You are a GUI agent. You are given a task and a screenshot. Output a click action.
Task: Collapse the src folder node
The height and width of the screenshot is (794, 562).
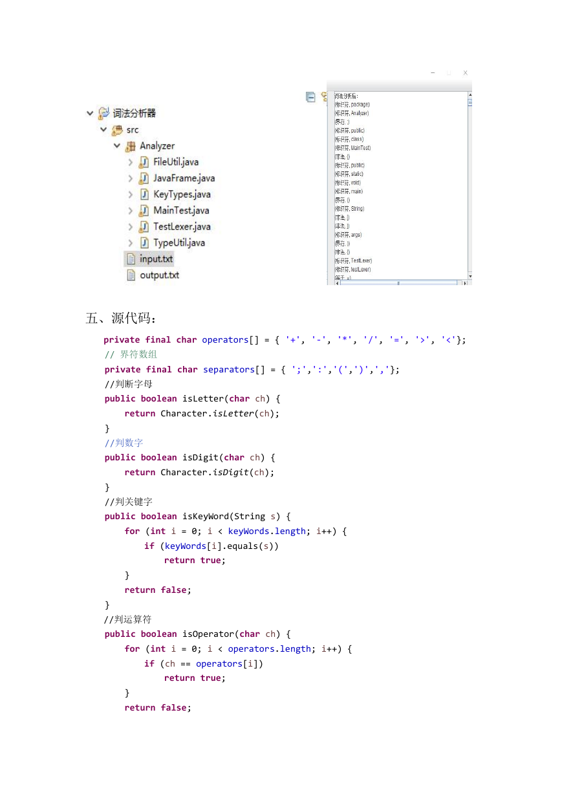tap(103, 130)
